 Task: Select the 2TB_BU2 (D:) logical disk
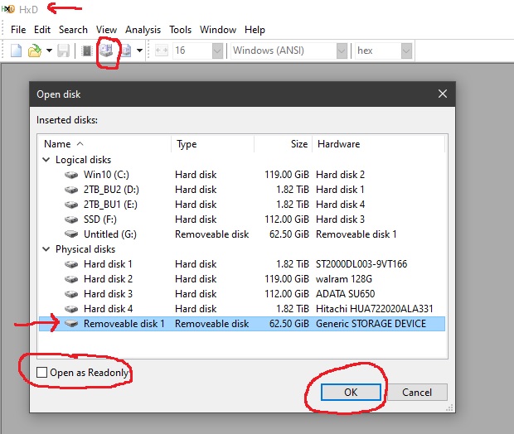tap(242, 190)
